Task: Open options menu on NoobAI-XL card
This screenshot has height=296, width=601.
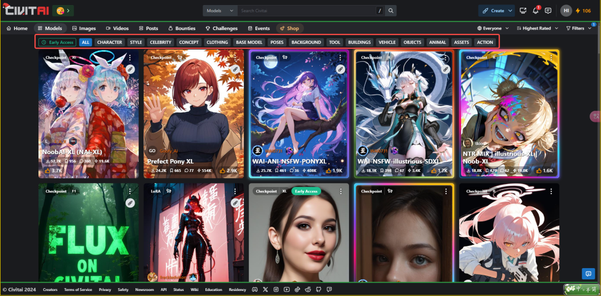Action: click(x=130, y=57)
